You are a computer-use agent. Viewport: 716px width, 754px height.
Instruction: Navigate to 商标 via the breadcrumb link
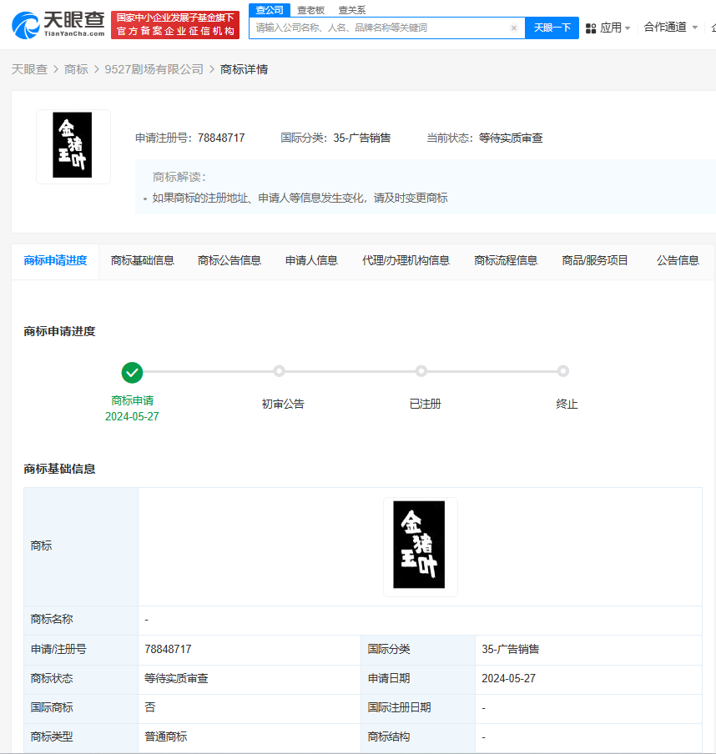coord(76,70)
